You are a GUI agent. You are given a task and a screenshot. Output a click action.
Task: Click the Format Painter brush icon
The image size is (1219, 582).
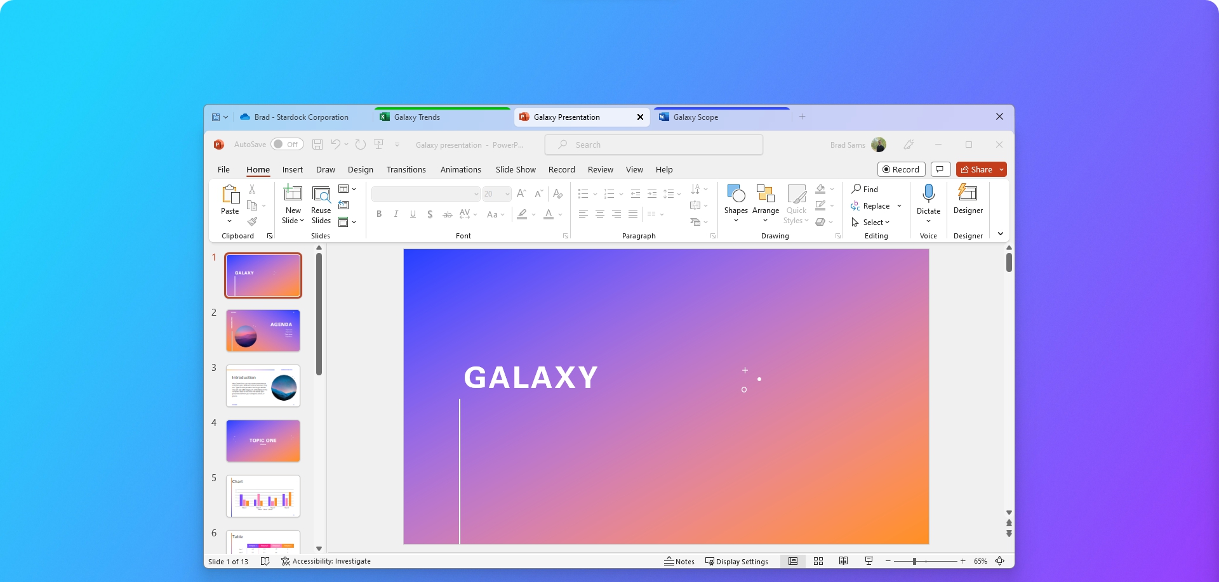[x=252, y=221]
